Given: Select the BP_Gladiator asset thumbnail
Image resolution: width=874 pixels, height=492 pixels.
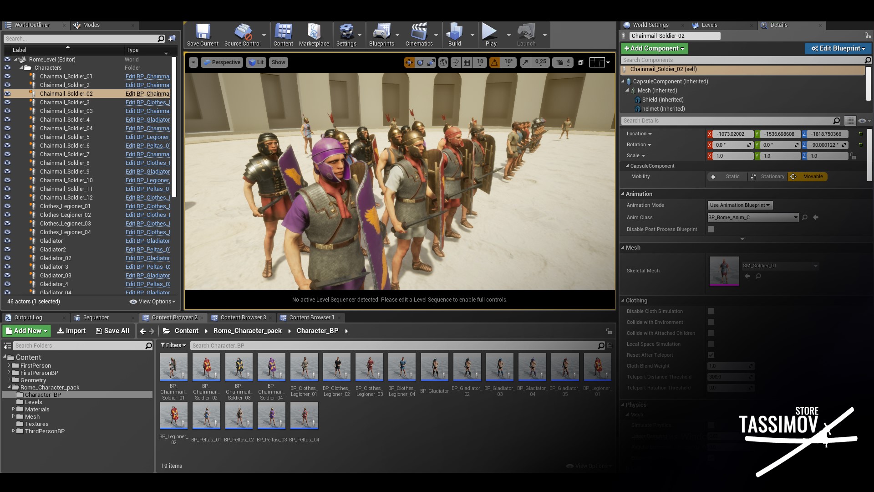Looking at the screenshot, I should [434, 367].
